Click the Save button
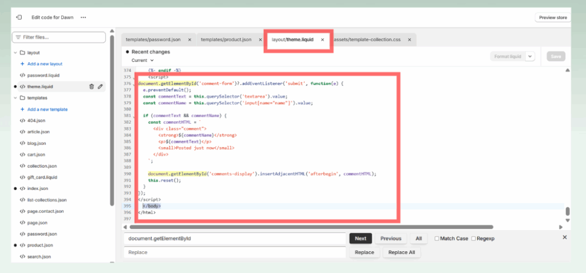The height and width of the screenshot is (273, 586). tap(556, 57)
